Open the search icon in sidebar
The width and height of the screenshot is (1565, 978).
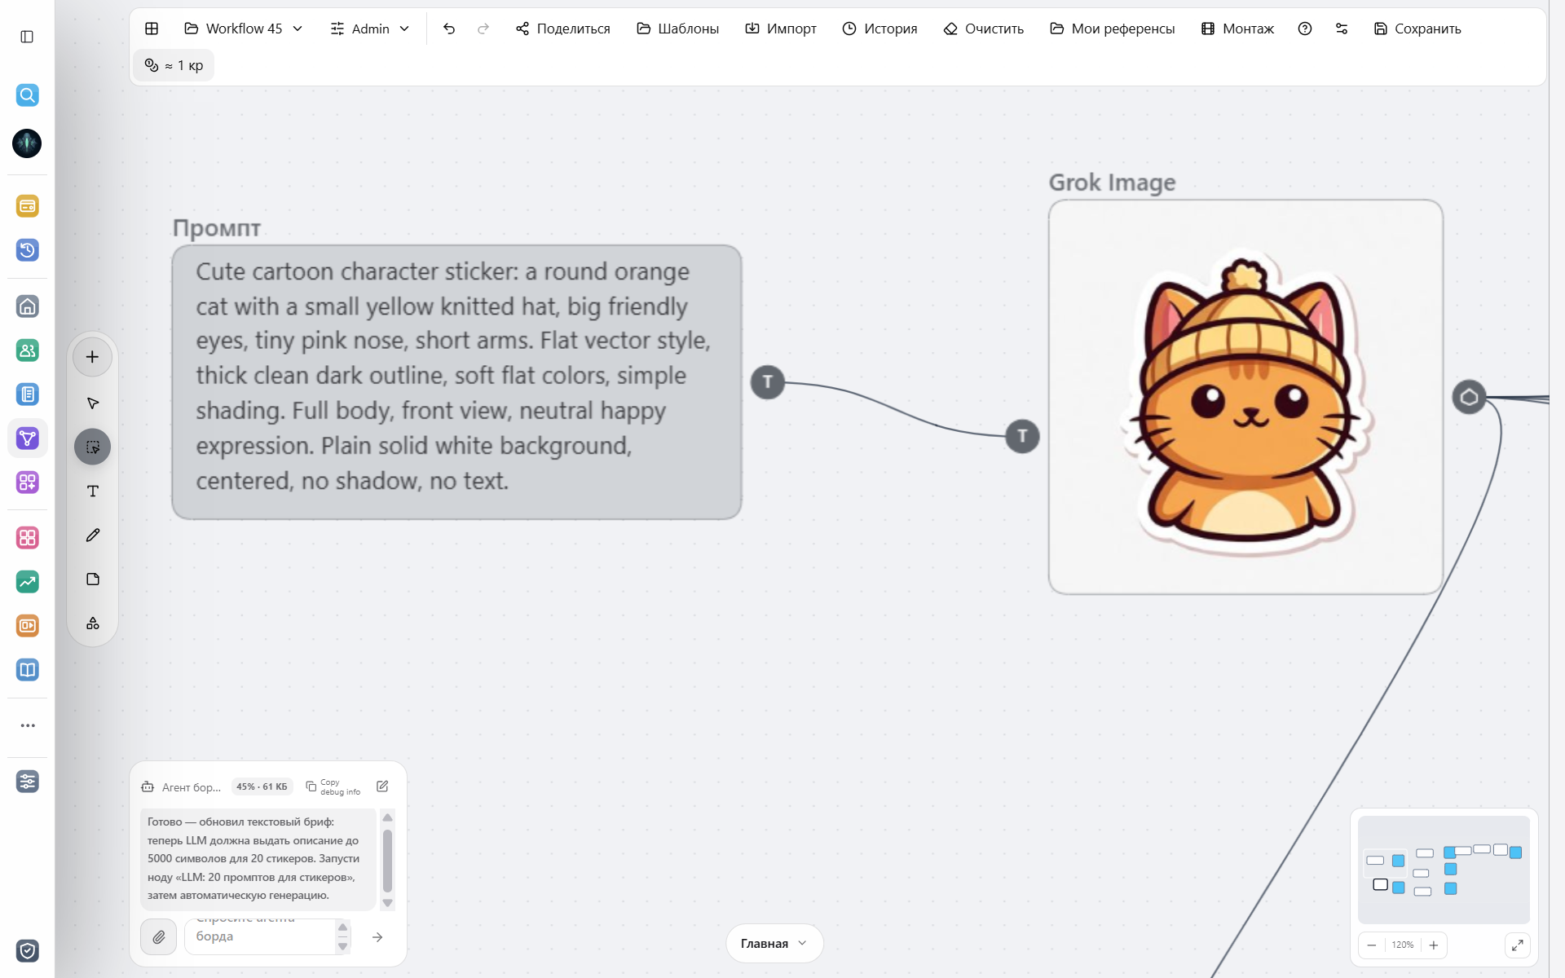(27, 95)
